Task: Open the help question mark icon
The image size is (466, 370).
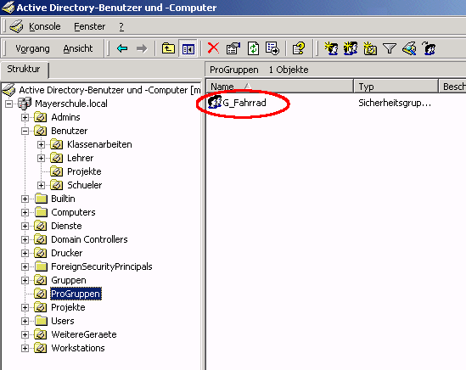Action: 299,48
